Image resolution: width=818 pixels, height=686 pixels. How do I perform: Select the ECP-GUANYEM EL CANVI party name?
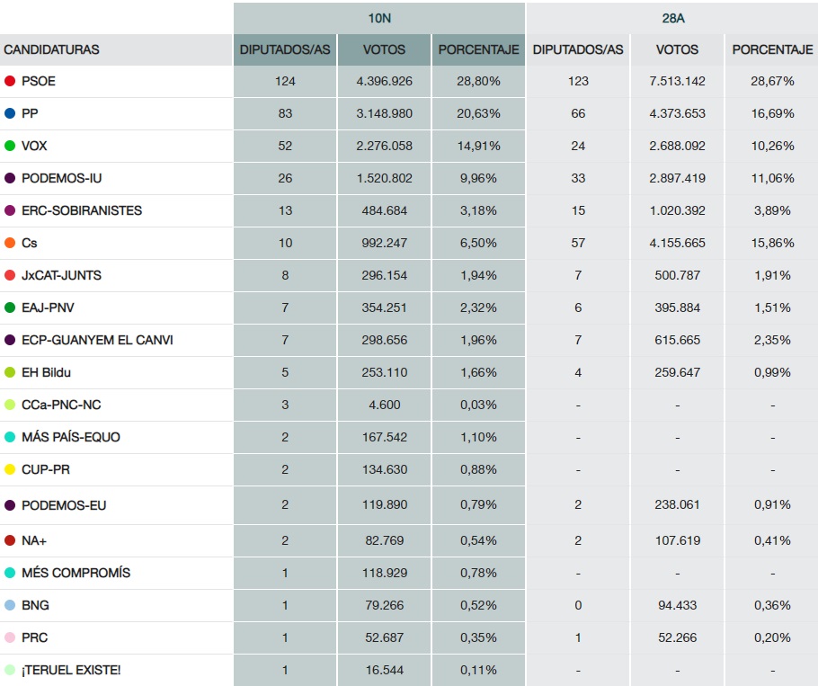pos(97,340)
